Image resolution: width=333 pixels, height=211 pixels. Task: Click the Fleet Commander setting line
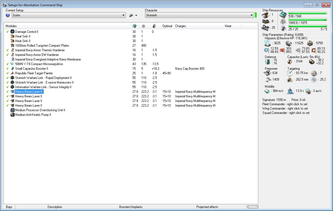point(285,104)
